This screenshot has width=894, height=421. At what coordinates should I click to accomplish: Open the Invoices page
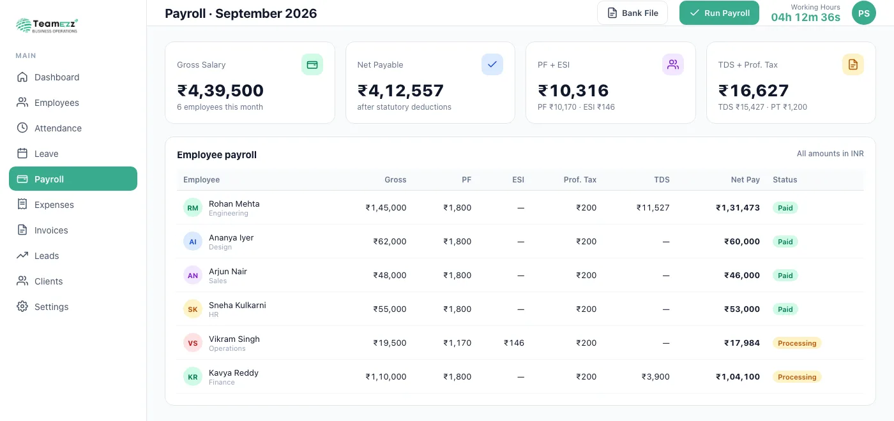point(73,230)
